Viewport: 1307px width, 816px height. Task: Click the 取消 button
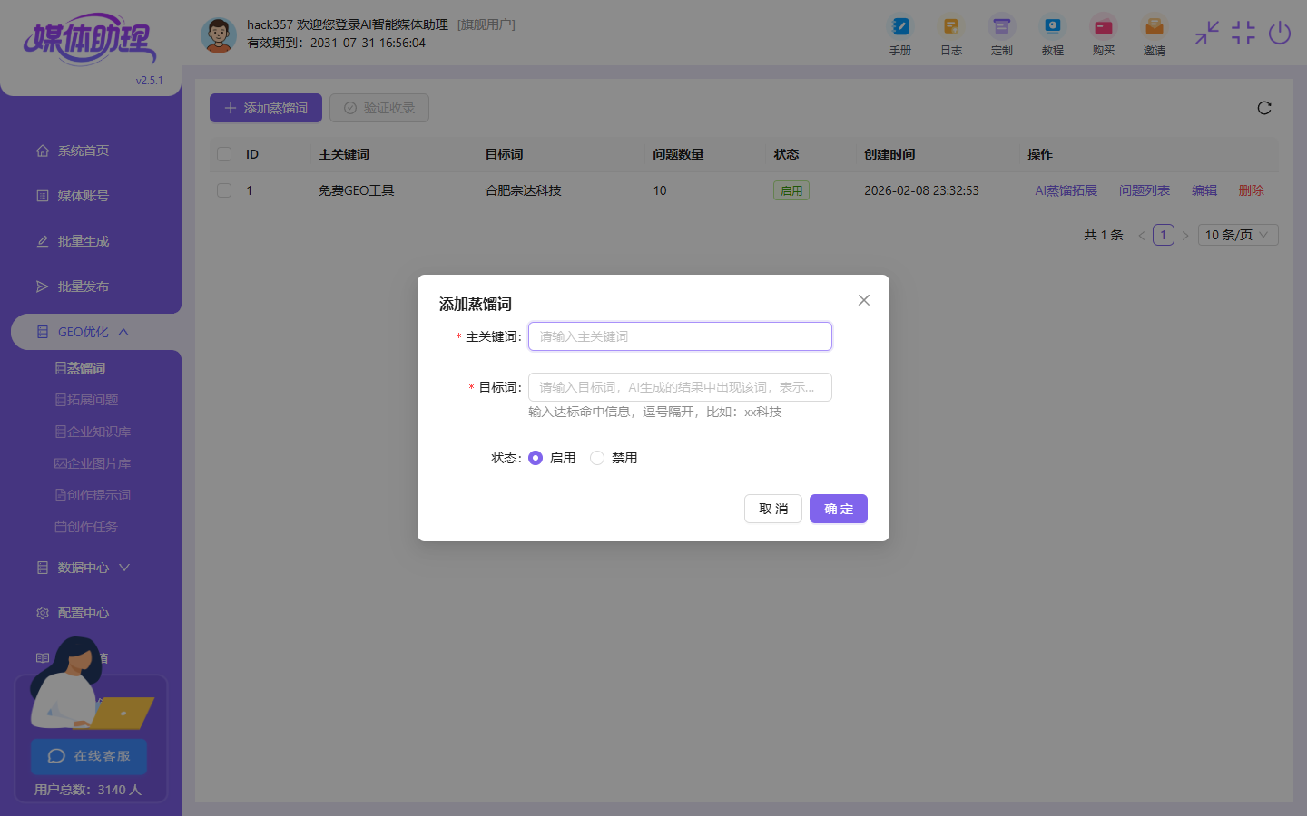click(773, 509)
